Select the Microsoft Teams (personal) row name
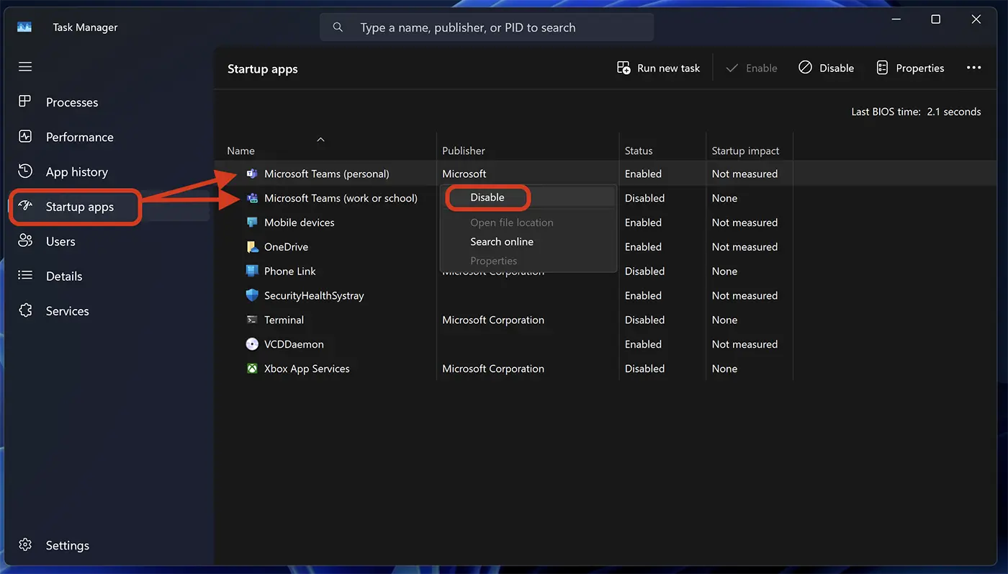1008x574 pixels. (327, 174)
